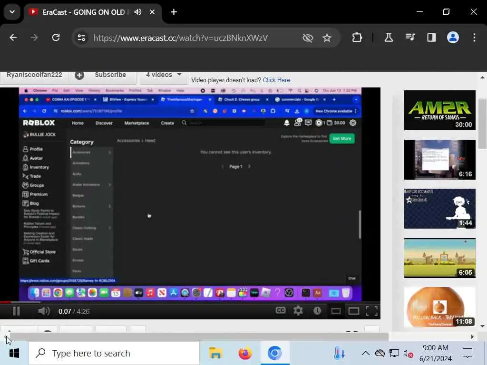Launch Firefox from the taskbar
Viewport: 487px width, 365px height.
tap(245, 353)
